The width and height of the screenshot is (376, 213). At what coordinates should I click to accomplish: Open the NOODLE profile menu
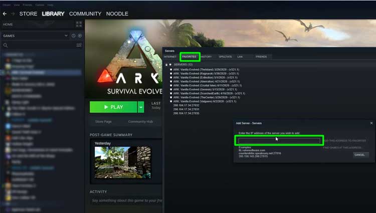point(117,14)
